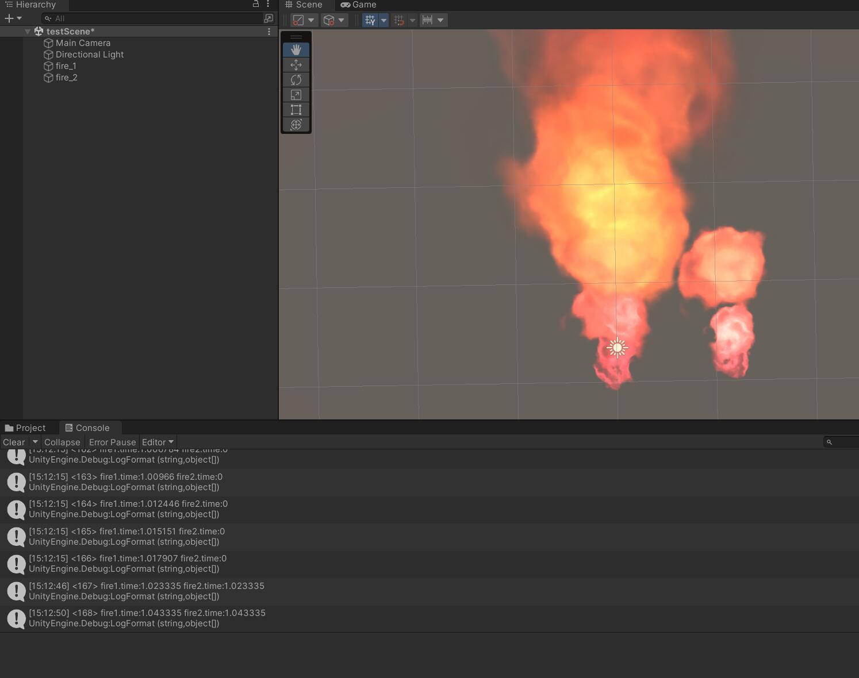Open the Editor dropdown in Console
859x678 pixels.
[x=158, y=442]
